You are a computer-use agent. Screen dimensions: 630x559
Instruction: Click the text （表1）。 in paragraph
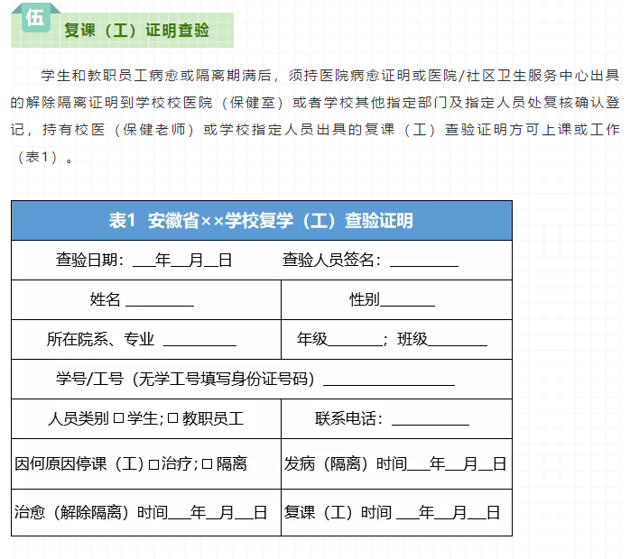pos(43,157)
